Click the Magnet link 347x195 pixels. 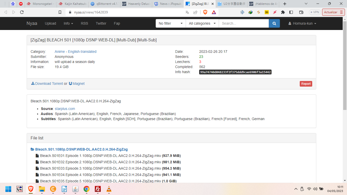tap(77, 84)
